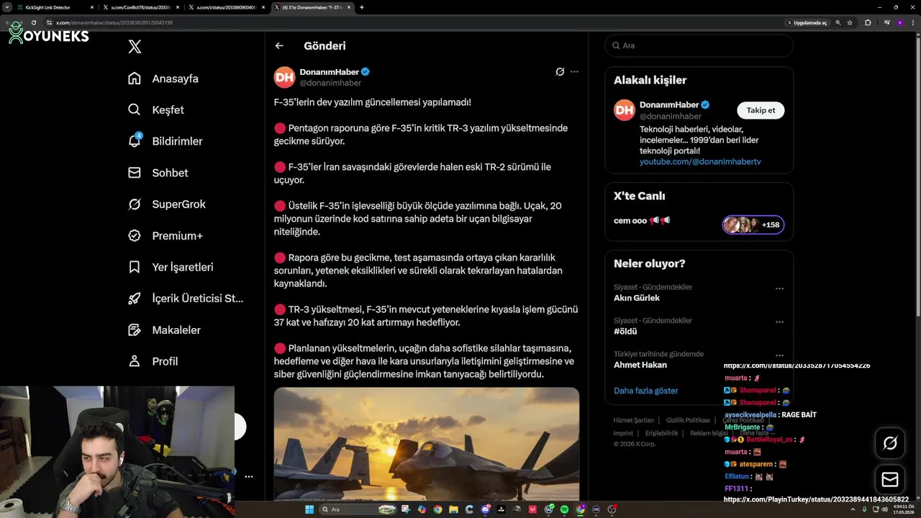Open Gizlilik Politikası footer link
The height and width of the screenshot is (518, 921).
[x=688, y=420]
